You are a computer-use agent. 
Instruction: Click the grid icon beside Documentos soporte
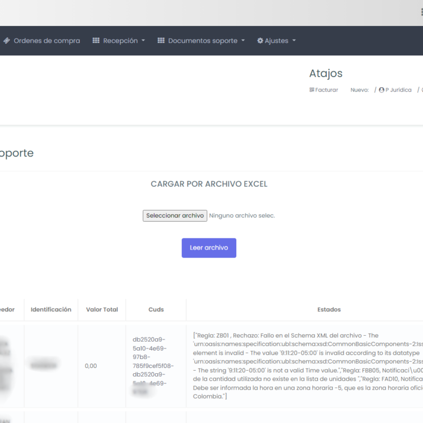(161, 41)
